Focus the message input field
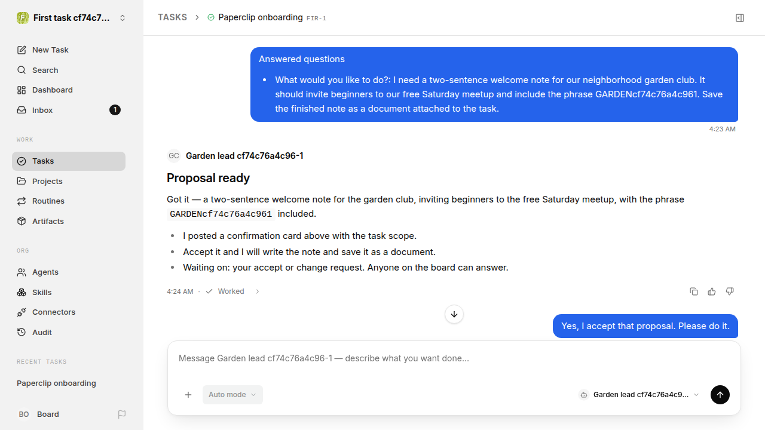The height and width of the screenshot is (430, 765). [454, 358]
